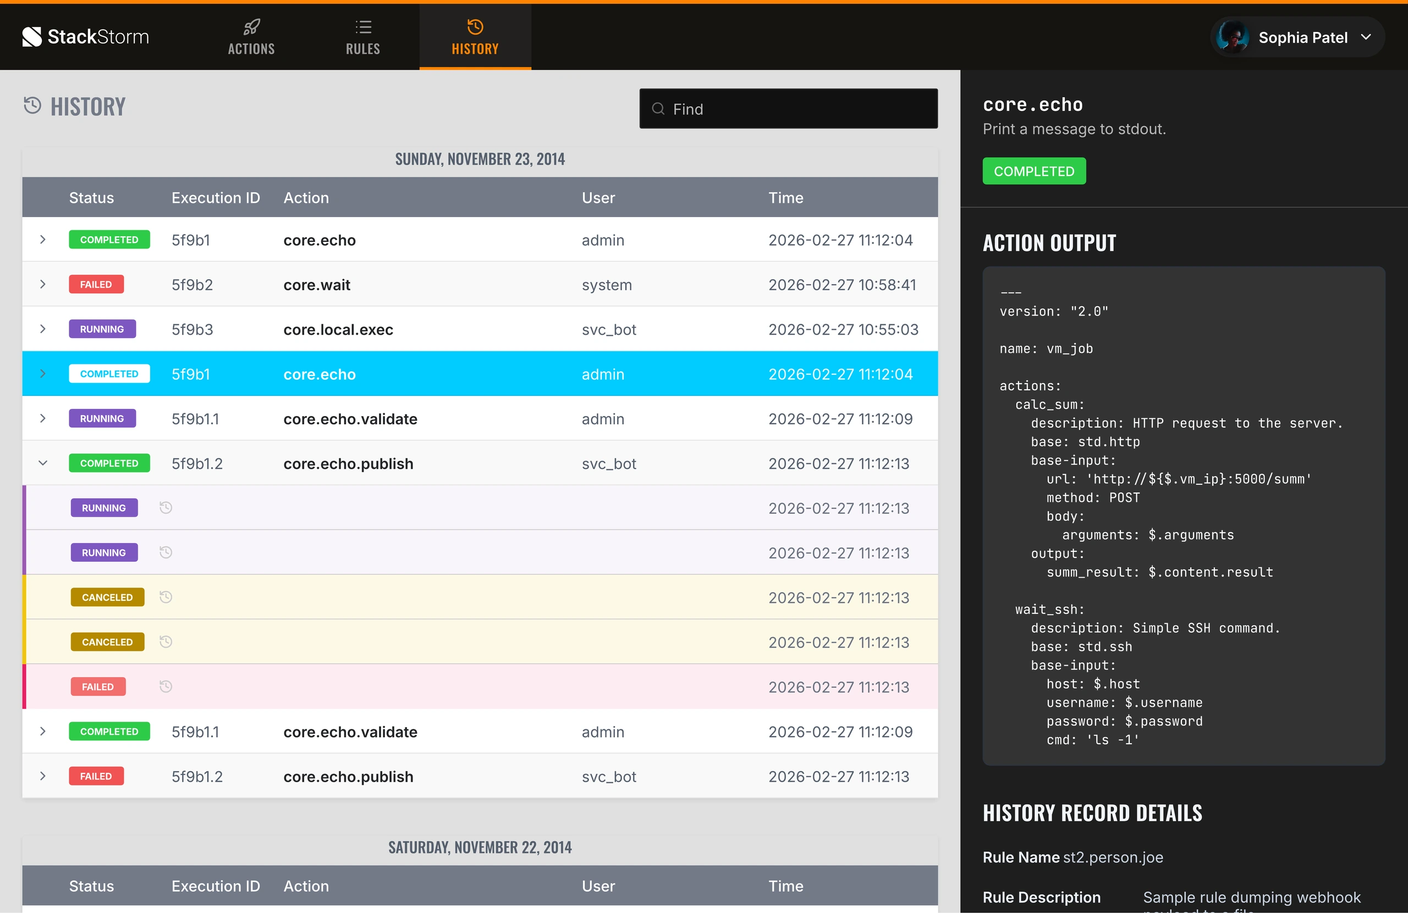Expand the core.wait 5f9b2 row
The width and height of the screenshot is (1408, 913).
tap(42, 284)
